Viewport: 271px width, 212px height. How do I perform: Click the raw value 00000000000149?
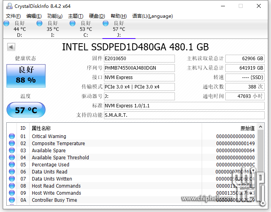coord(236,144)
